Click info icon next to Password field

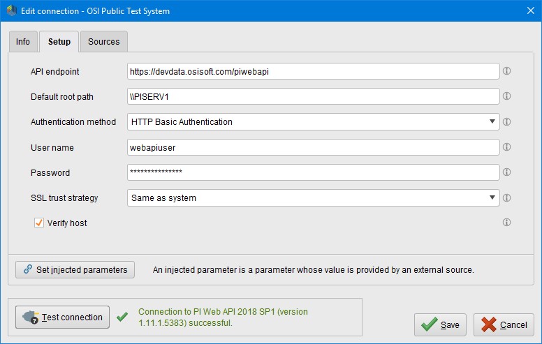[x=507, y=172]
